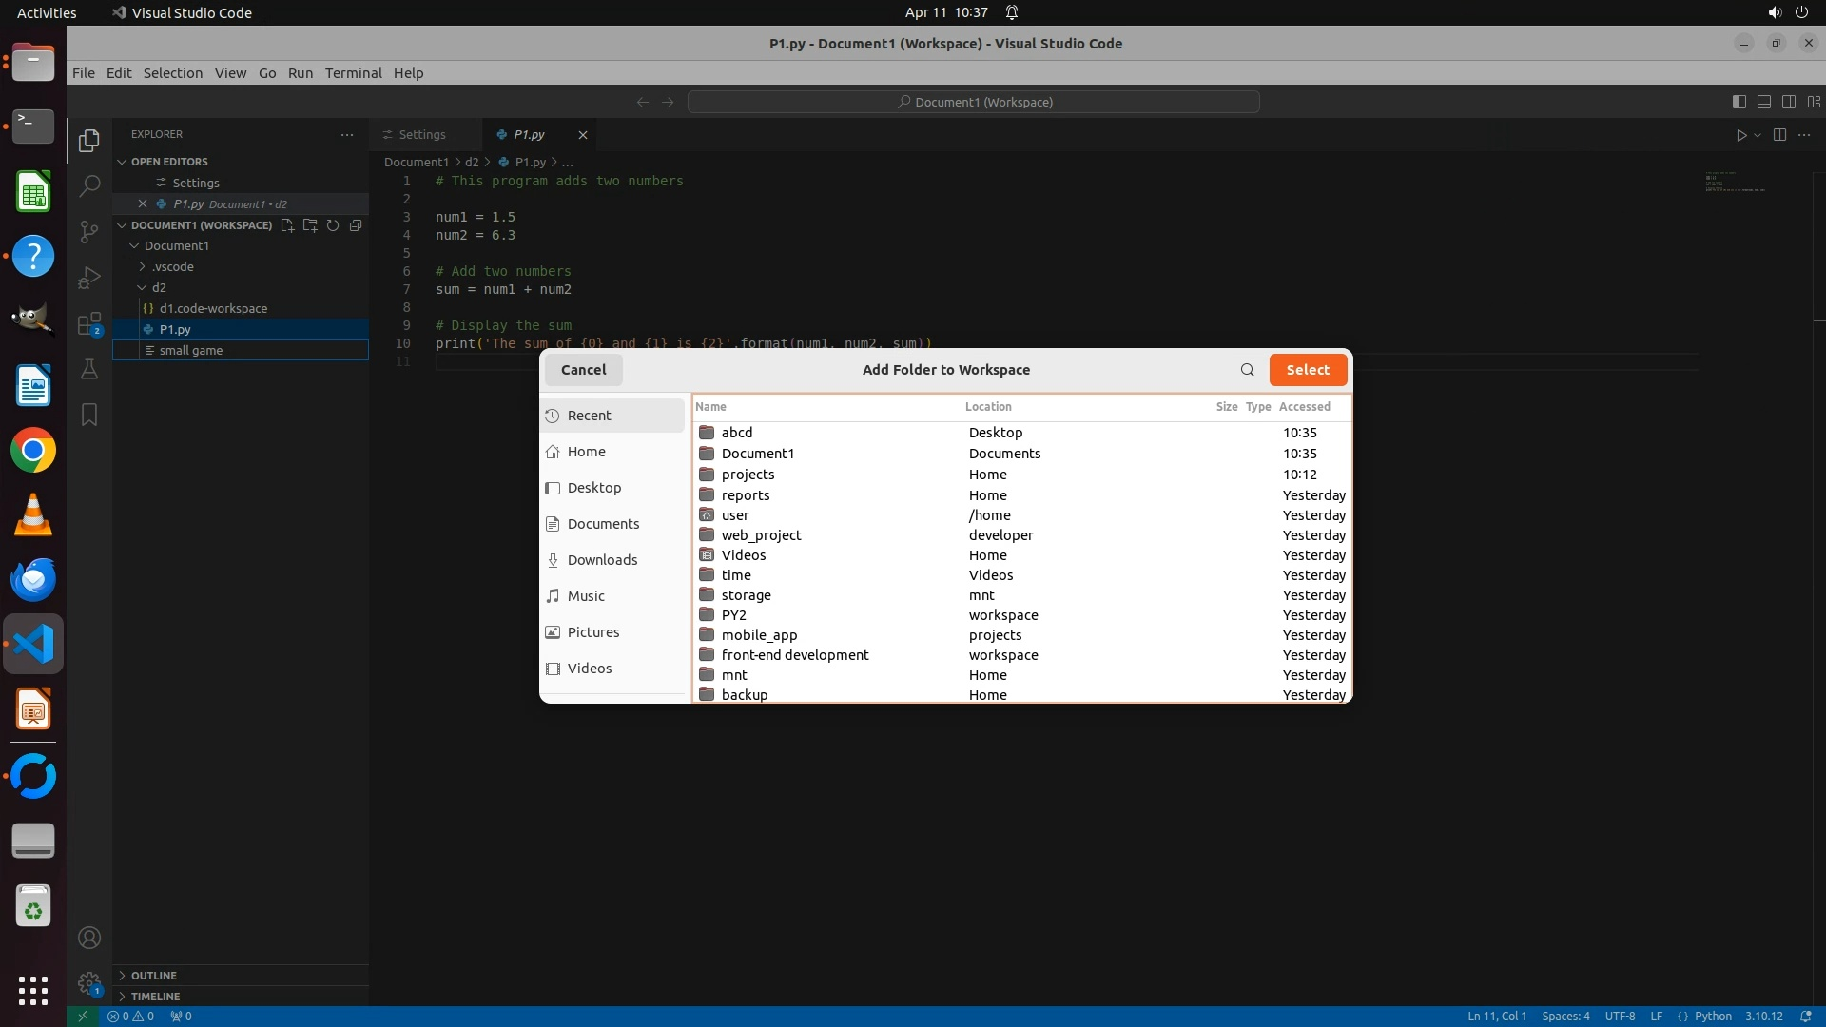Open the Terminal menu
Viewport: 1826px width, 1027px height.
click(x=353, y=73)
